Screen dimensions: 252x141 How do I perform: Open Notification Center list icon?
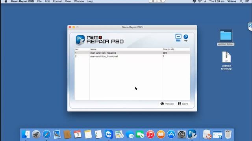tap(247, 2)
